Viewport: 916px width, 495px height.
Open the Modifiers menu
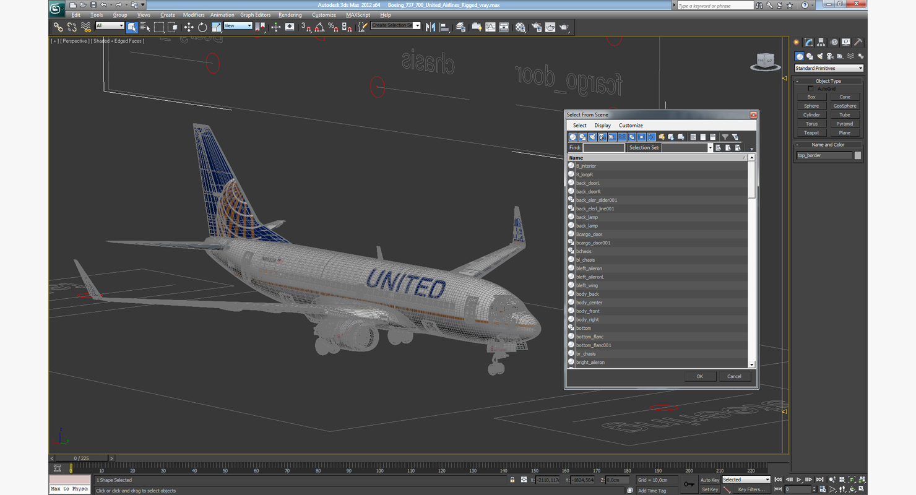pos(194,15)
